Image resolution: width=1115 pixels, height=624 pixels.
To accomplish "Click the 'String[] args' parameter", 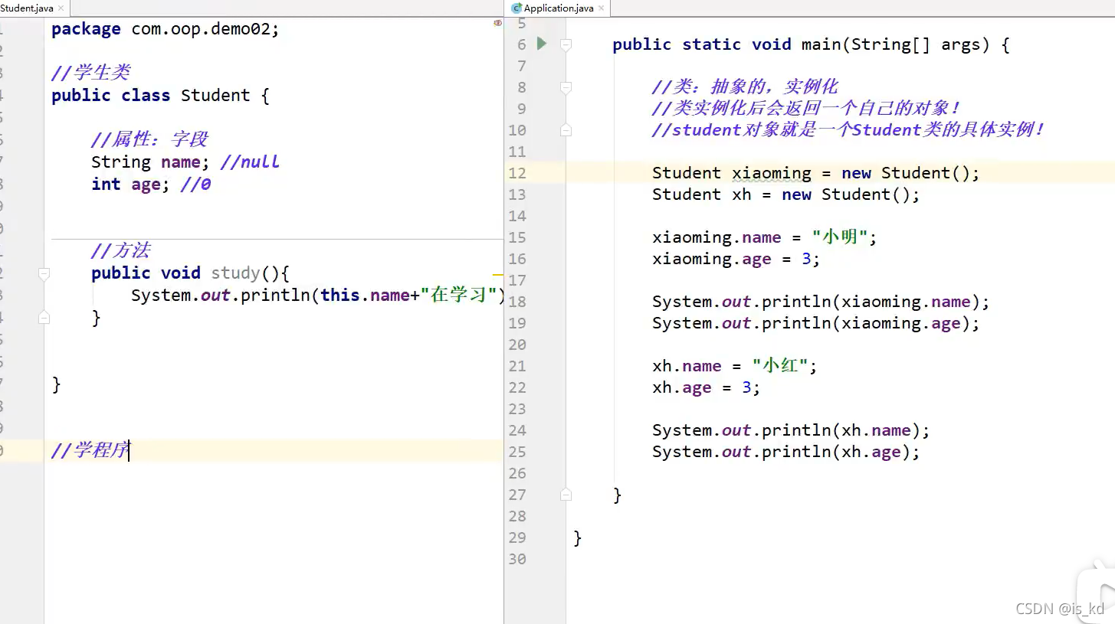I will [x=917, y=44].
